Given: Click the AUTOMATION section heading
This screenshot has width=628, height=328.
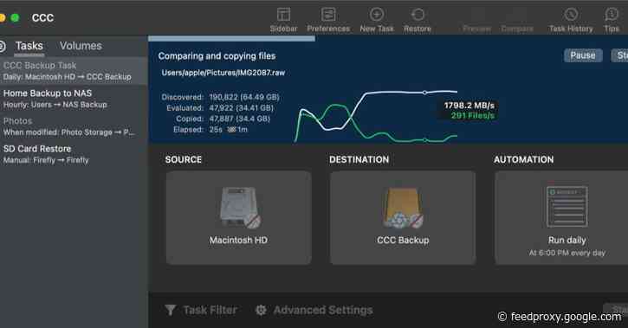Looking at the screenshot, I should point(523,159).
